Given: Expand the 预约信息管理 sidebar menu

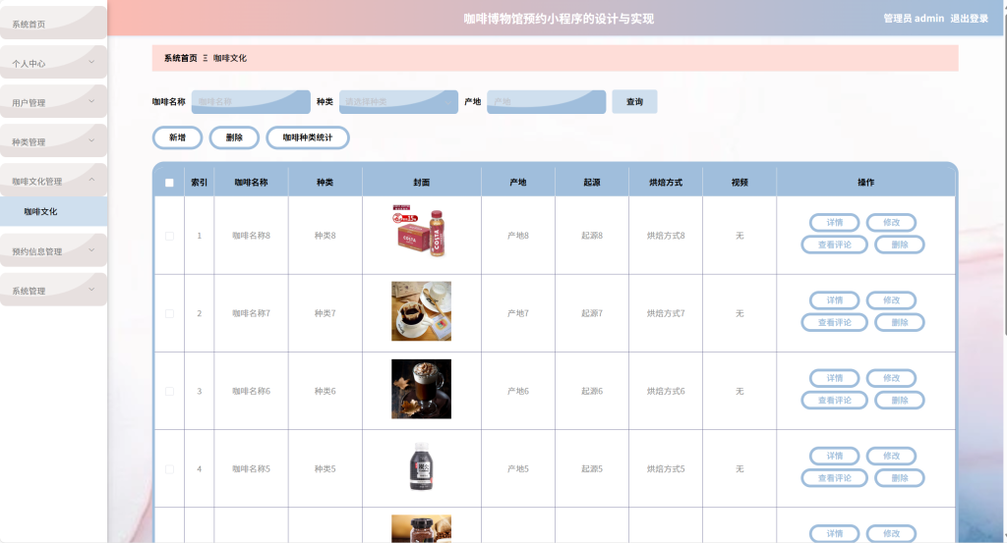Looking at the screenshot, I should pos(53,250).
